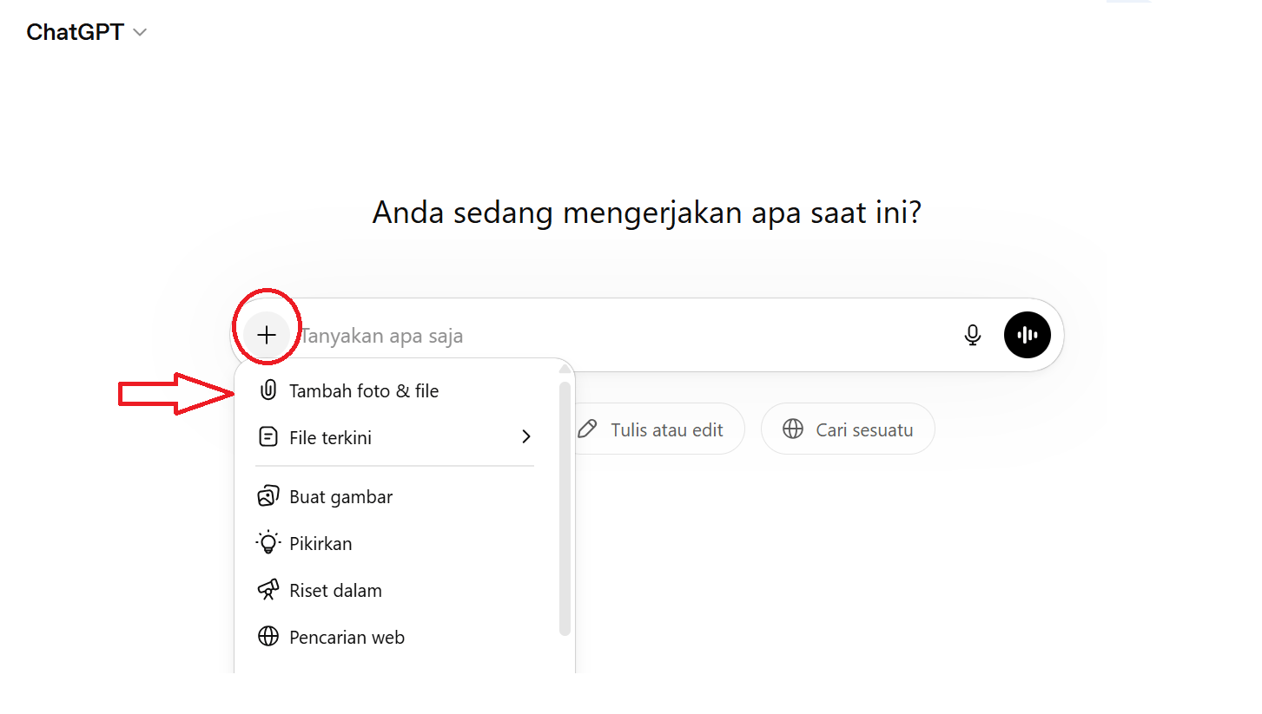Focus the Tanyakan apa saja input field
Image resolution: width=1262 pixels, height=714 pixels.
pos(625,335)
